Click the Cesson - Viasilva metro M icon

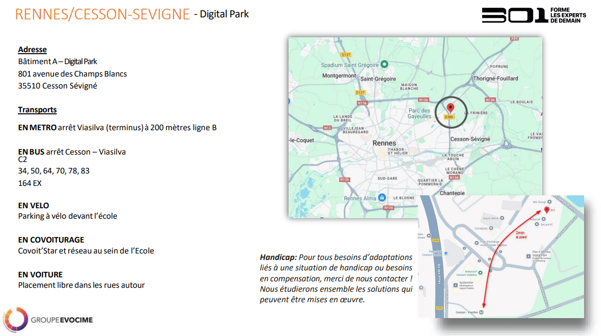tap(481, 312)
